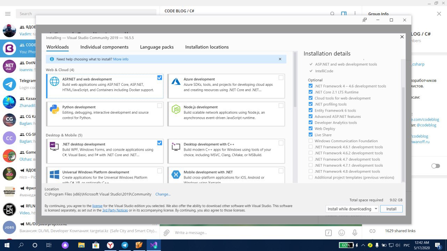Click the attach file paperclip in Telegram
The image size is (447, 251).
click(x=167, y=233)
